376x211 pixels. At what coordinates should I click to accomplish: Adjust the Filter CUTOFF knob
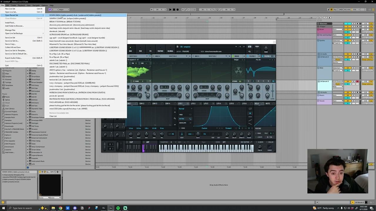pos(251,87)
